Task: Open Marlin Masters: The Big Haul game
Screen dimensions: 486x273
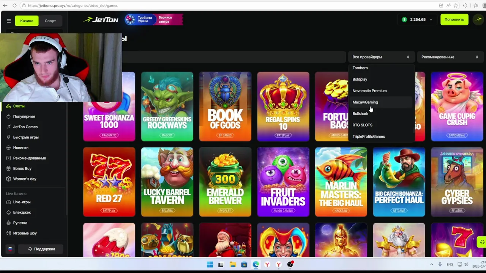Action: point(341,182)
